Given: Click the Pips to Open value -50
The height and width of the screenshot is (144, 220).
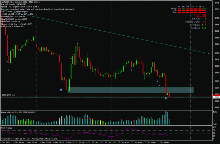Looking at the screenshot, I should click(x=204, y=22).
